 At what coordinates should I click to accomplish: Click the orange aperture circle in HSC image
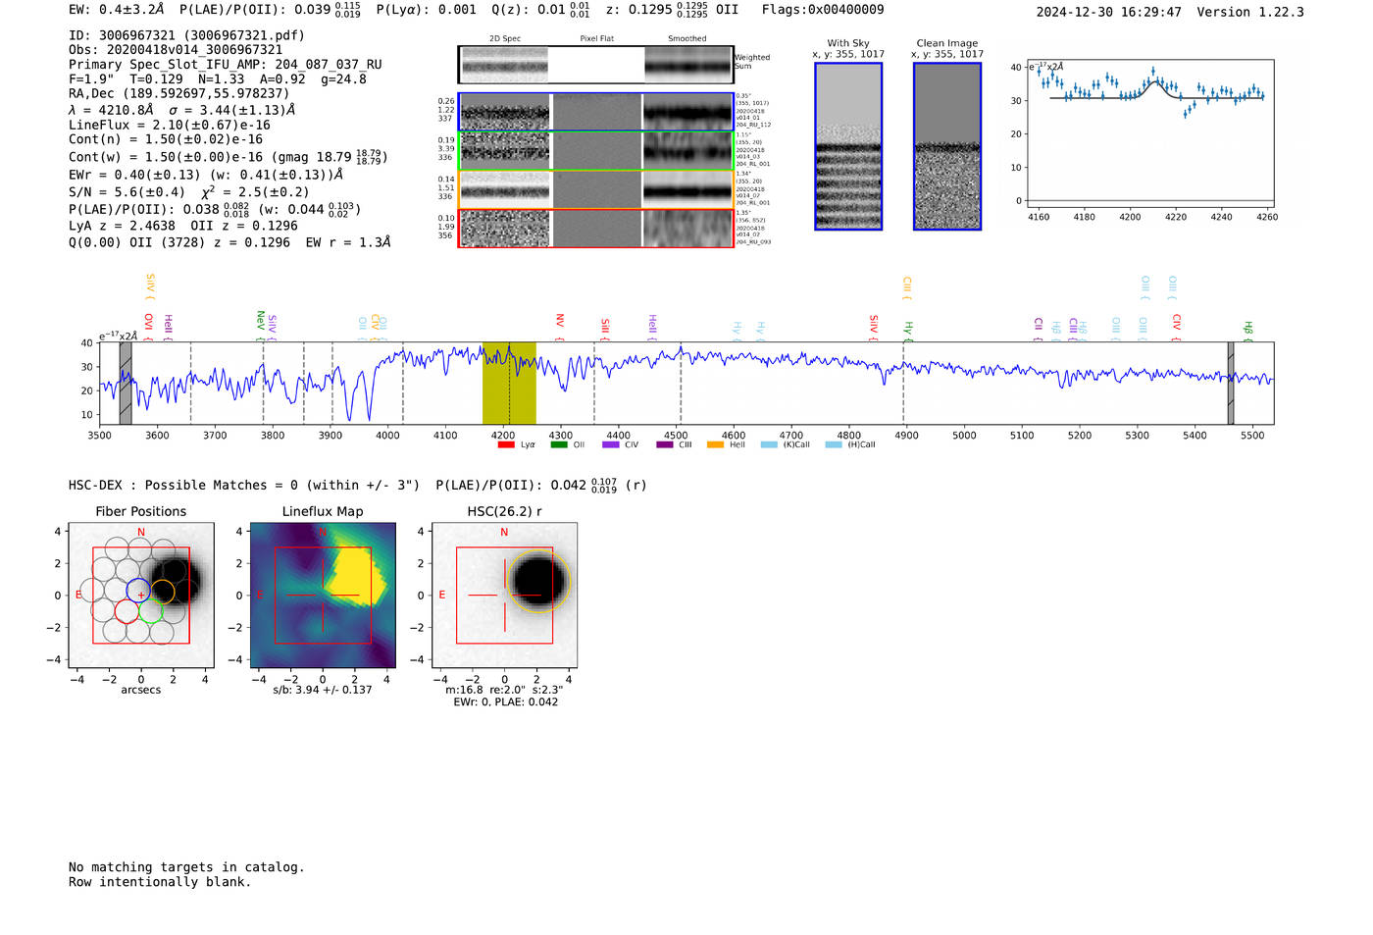click(x=538, y=583)
